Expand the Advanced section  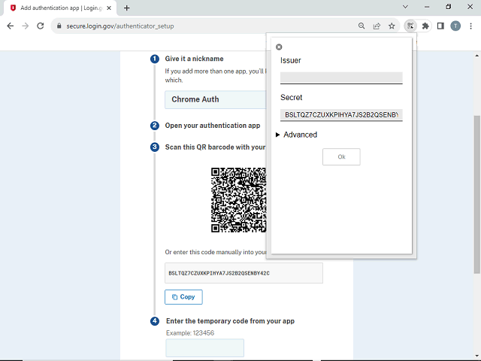(x=297, y=135)
